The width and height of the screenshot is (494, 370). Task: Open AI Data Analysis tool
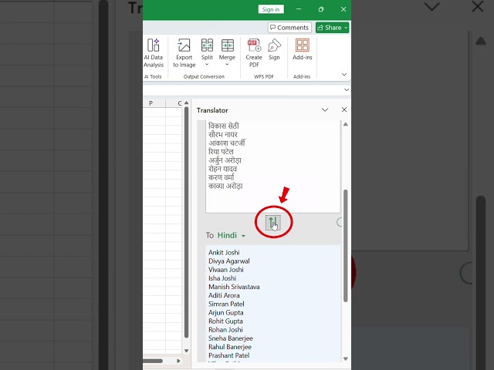(154, 53)
